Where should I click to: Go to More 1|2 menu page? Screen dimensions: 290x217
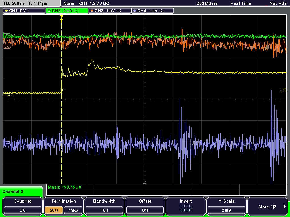click(x=267, y=207)
